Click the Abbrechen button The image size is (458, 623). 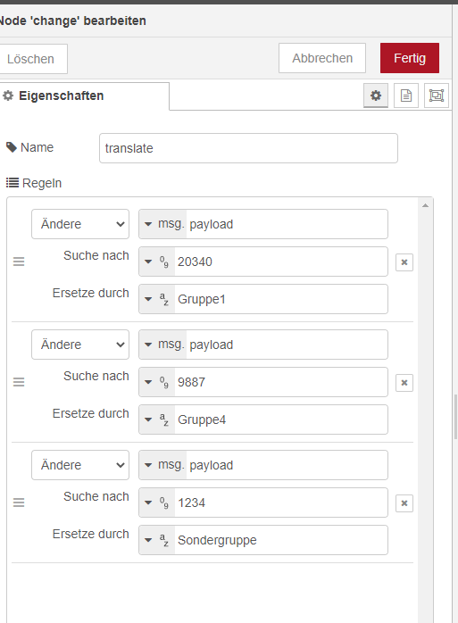pos(322,58)
